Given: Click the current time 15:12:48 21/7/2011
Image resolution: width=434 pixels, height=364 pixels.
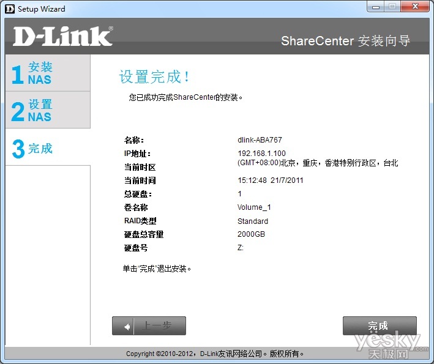Looking at the screenshot, I should pos(271,180).
